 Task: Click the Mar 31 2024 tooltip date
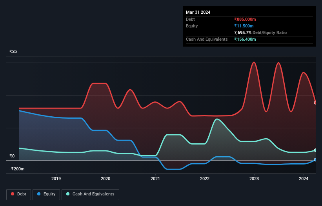click(198, 12)
